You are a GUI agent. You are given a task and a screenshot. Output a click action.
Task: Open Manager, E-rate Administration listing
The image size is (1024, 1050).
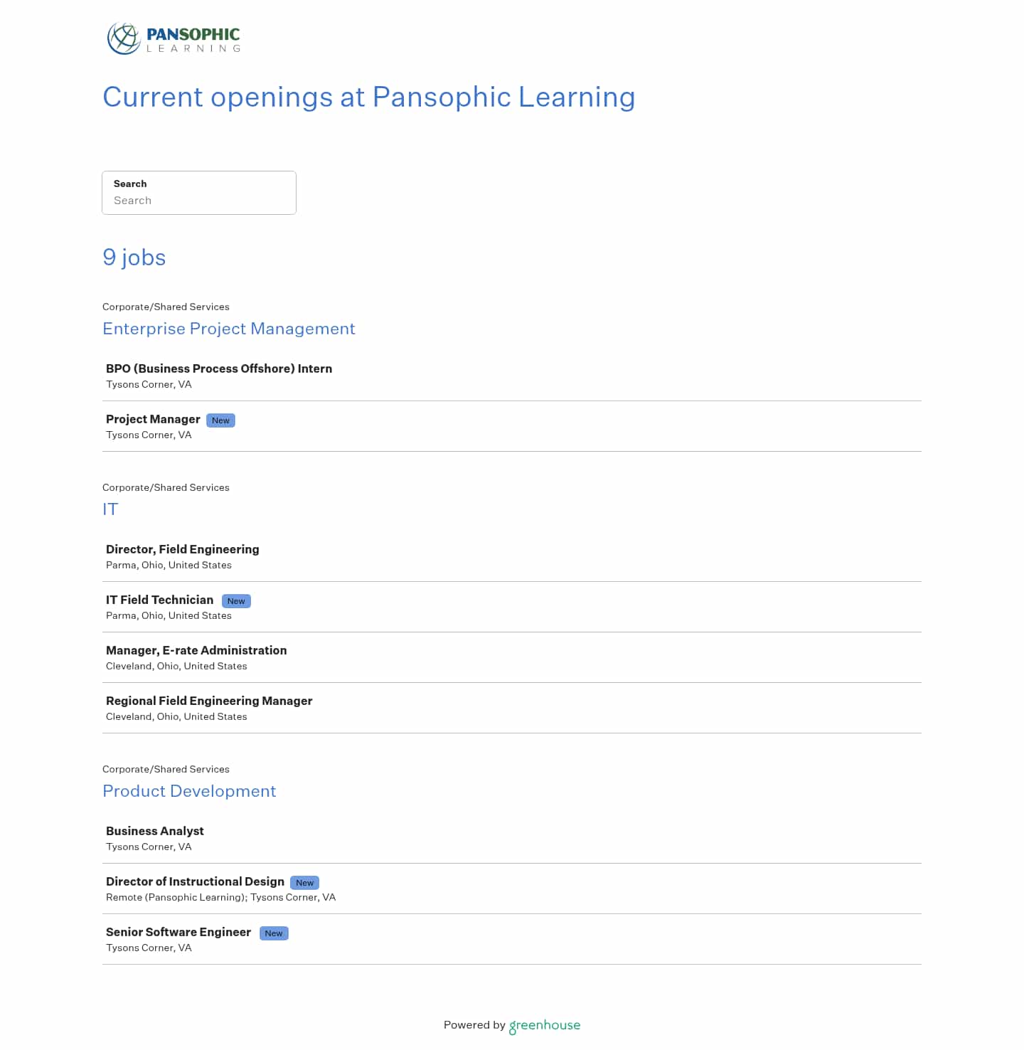tap(196, 650)
